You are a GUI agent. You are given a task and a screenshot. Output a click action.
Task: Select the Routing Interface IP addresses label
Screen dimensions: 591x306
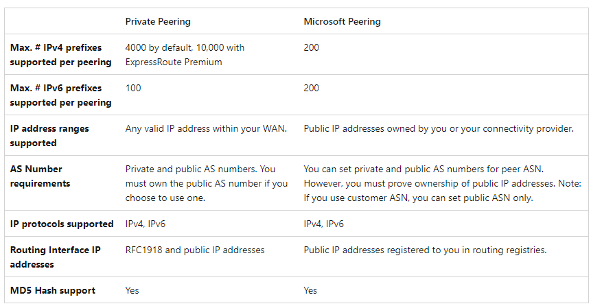(x=55, y=257)
